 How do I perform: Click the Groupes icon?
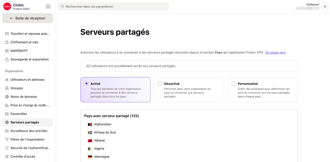point(7,88)
